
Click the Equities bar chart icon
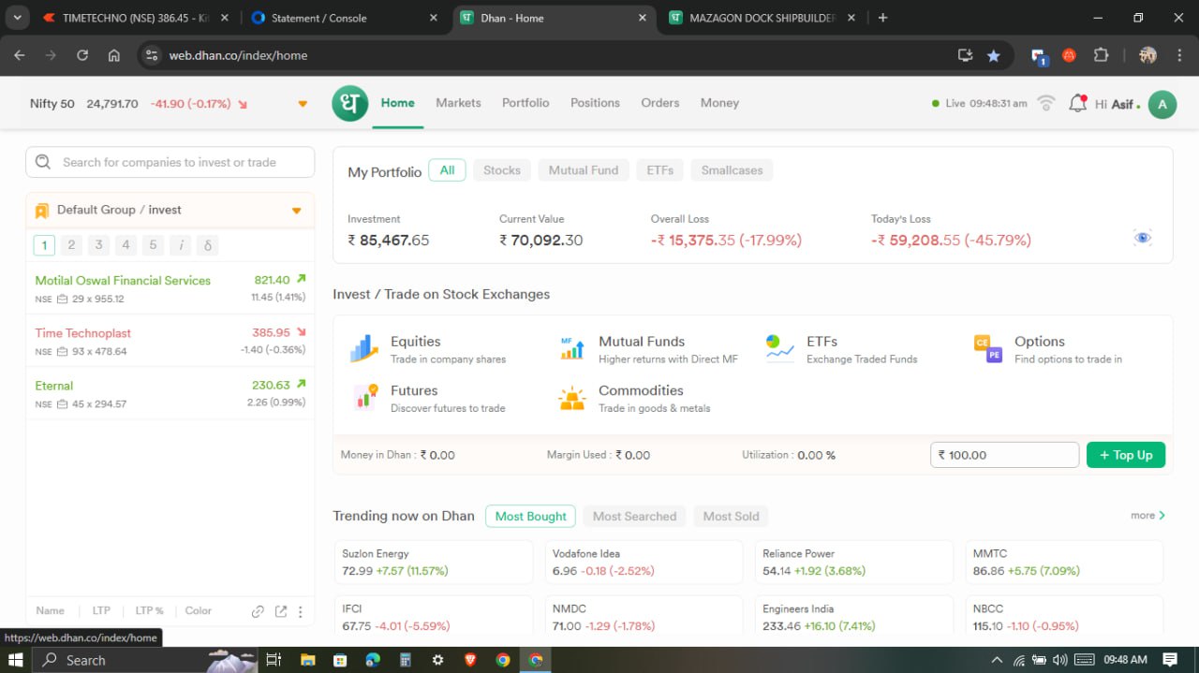click(x=363, y=349)
